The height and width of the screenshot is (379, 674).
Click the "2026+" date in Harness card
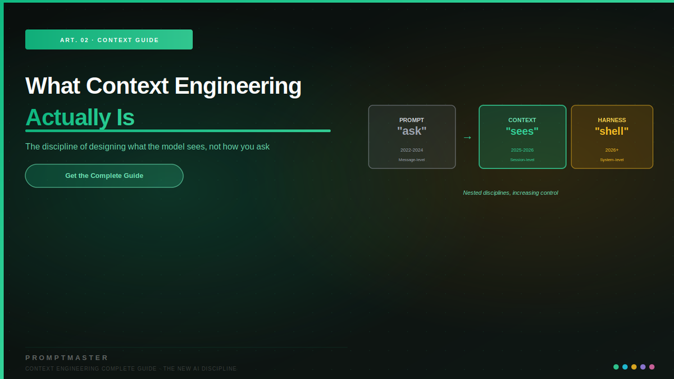[612, 150]
